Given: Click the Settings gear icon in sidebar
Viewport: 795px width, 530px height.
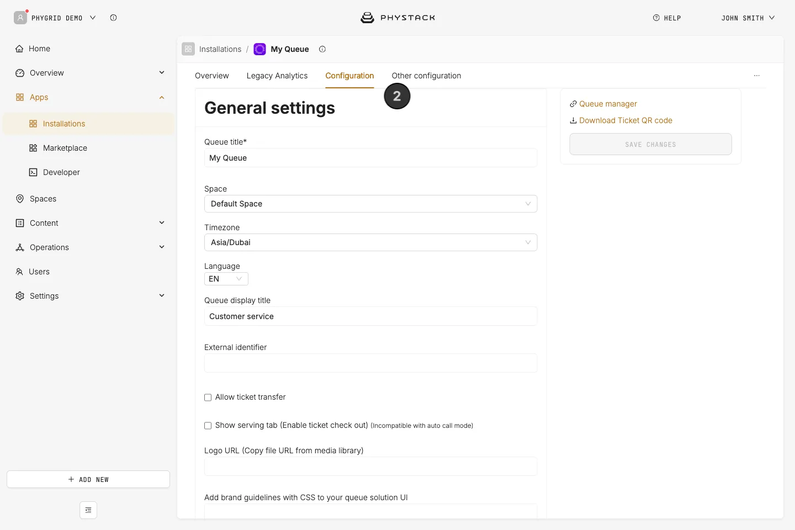Looking at the screenshot, I should click(20, 296).
